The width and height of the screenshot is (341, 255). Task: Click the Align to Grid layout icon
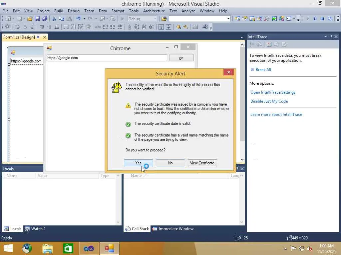[x=8, y=27]
